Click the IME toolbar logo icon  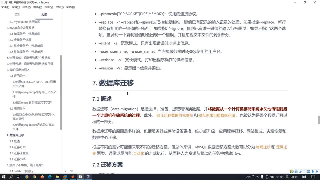(x=292, y=171)
